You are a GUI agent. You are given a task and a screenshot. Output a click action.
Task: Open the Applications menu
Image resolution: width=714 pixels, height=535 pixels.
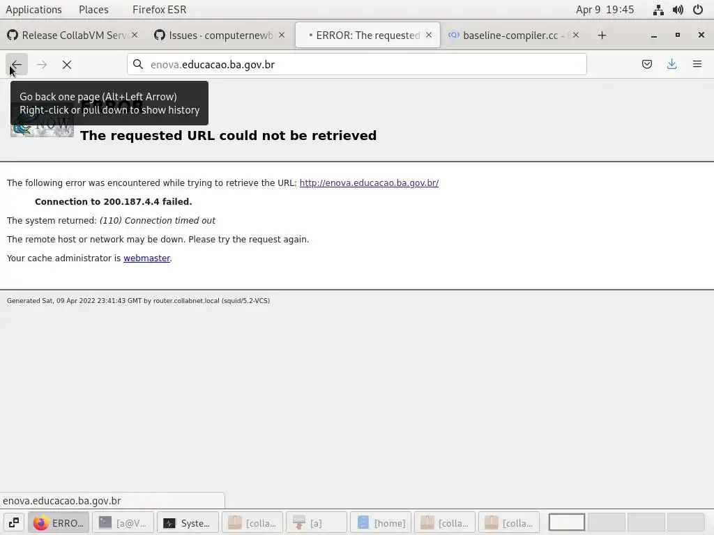[33, 10]
